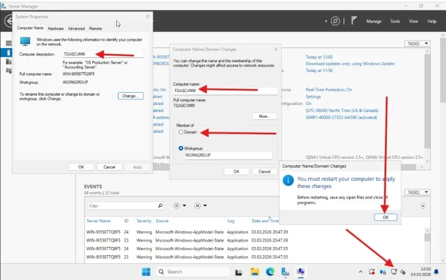Launch File Explorer from taskbar
Image resolution: width=446 pixels, height=280 pixels.
pos(254,272)
